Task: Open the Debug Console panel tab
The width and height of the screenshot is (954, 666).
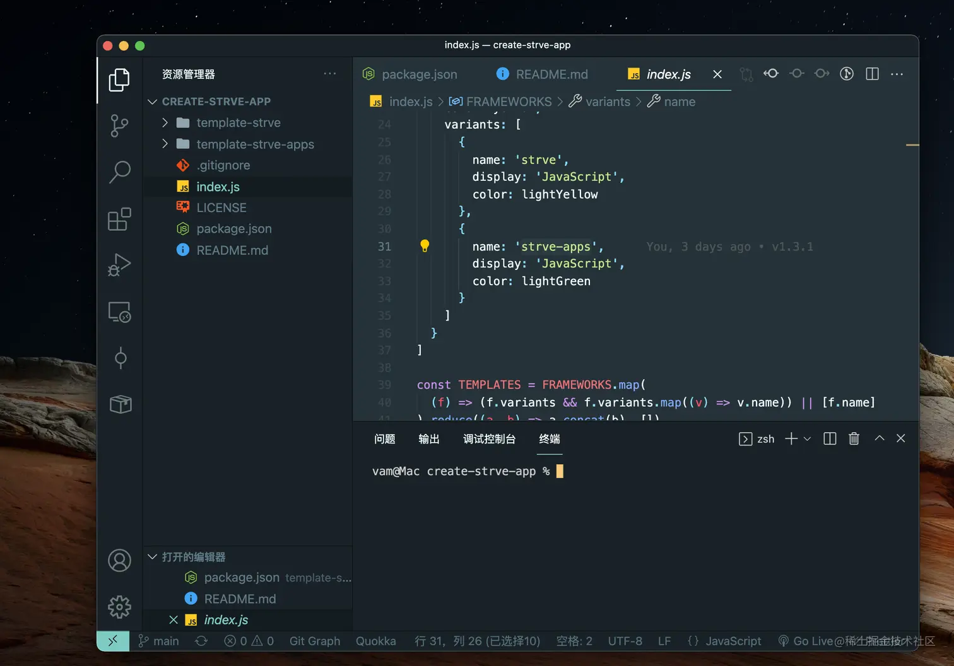Action: [x=490, y=439]
